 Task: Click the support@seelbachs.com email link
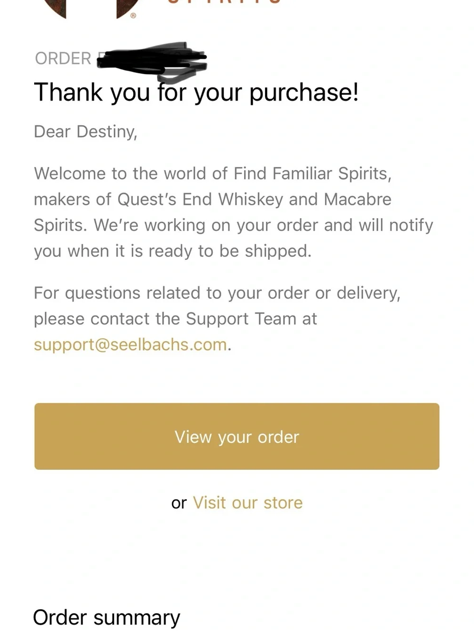click(x=130, y=345)
